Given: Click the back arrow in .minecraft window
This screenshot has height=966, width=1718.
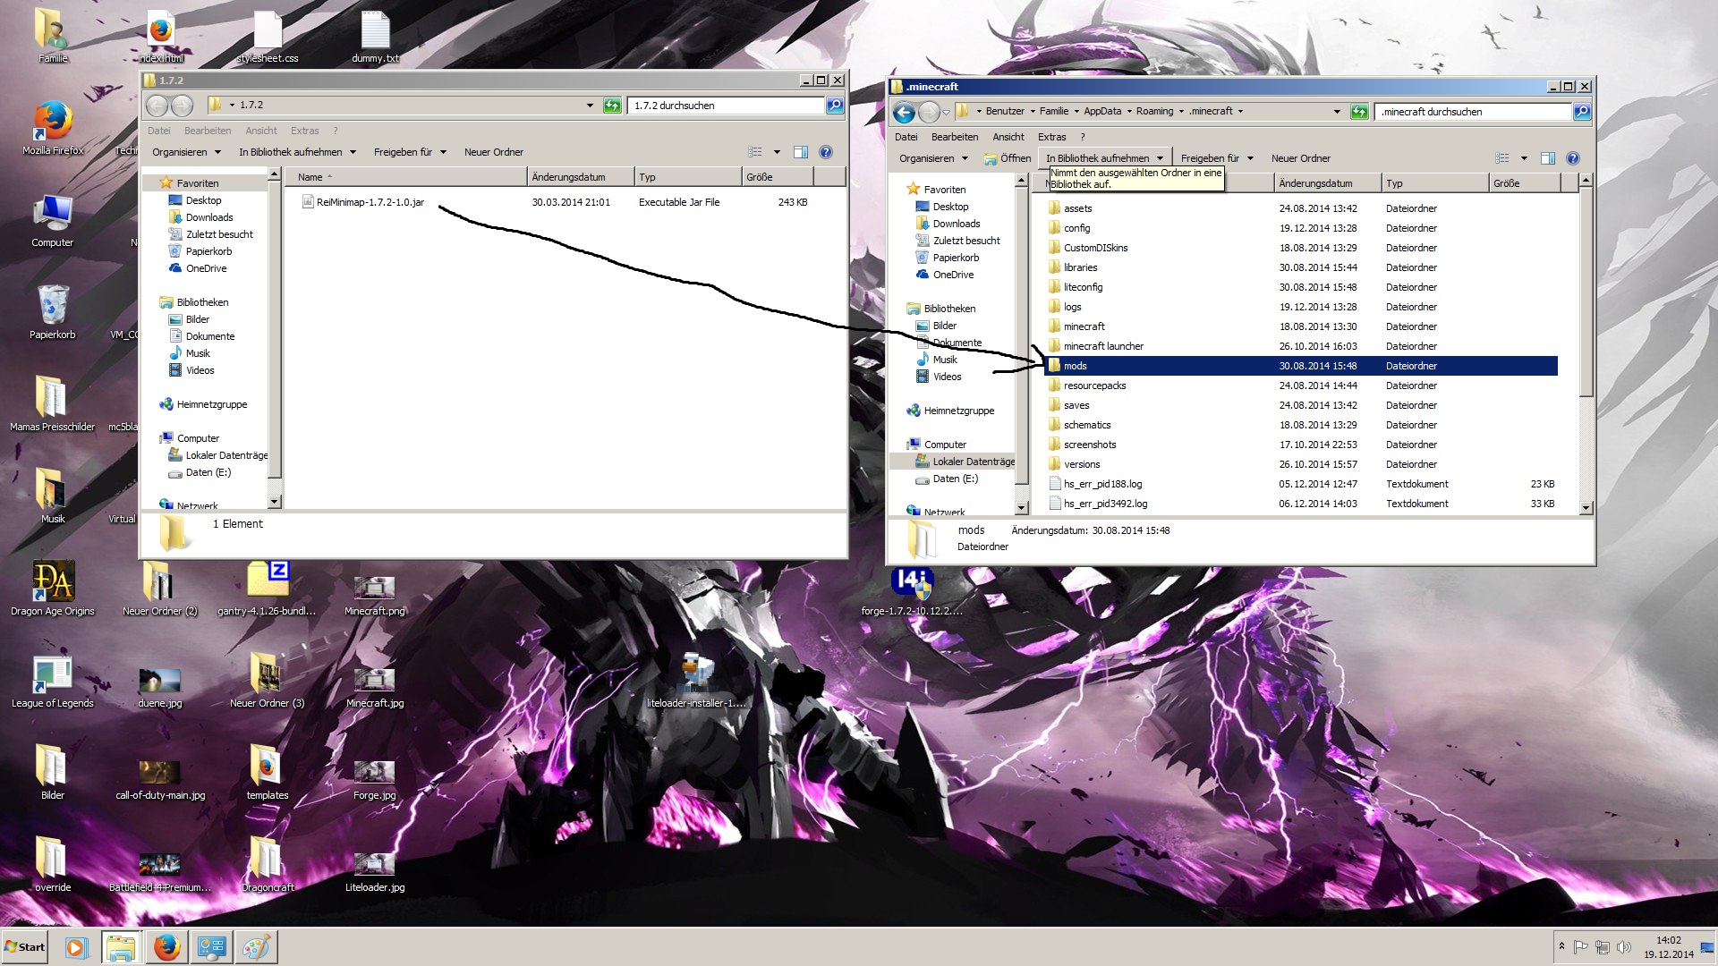Looking at the screenshot, I should tap(904, 112).
